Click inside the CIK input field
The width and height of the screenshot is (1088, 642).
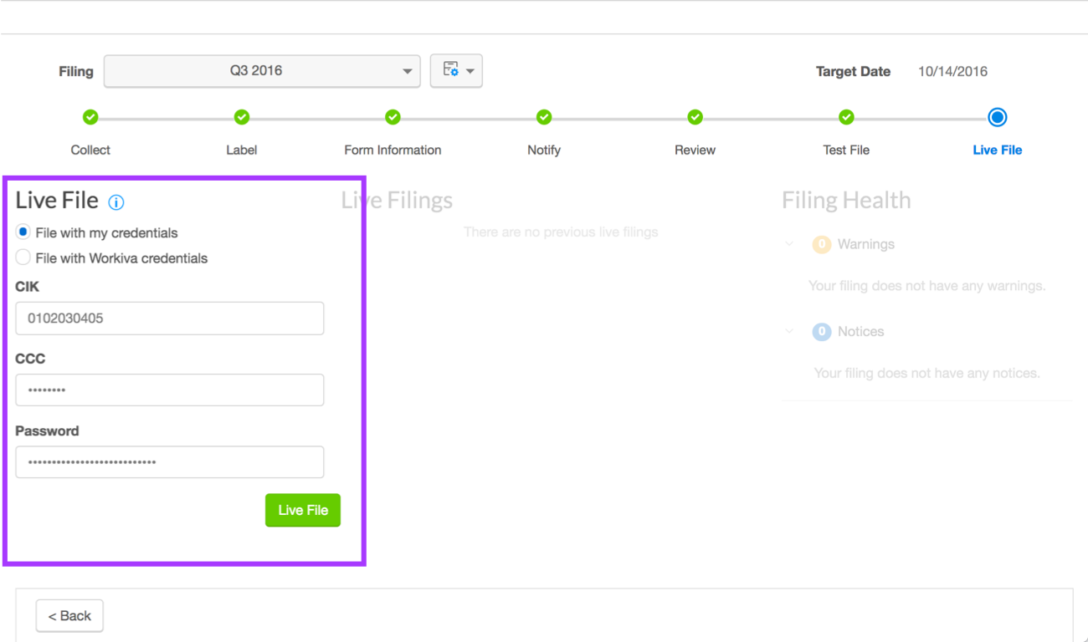169,318
